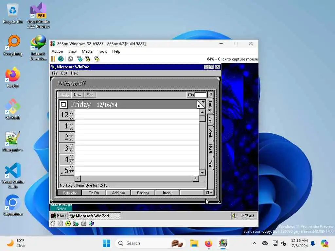Click the Ctrl+Alt+Del icon in 86Box toolbar

(80, 59)
